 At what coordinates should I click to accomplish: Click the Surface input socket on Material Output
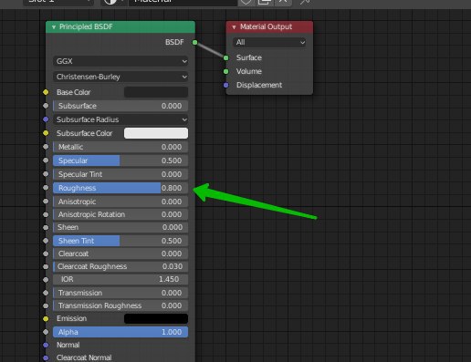tap(225, 57)
